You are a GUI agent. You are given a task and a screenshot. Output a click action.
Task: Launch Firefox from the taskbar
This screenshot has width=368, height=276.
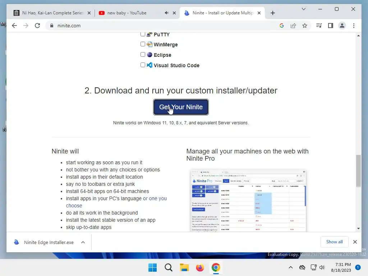pos(200,267)
